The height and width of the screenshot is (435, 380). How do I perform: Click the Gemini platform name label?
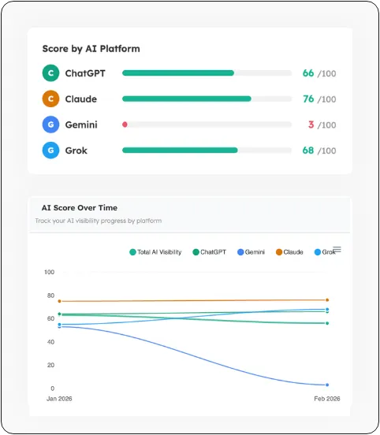pyautogui.click(x=81, y=125)
